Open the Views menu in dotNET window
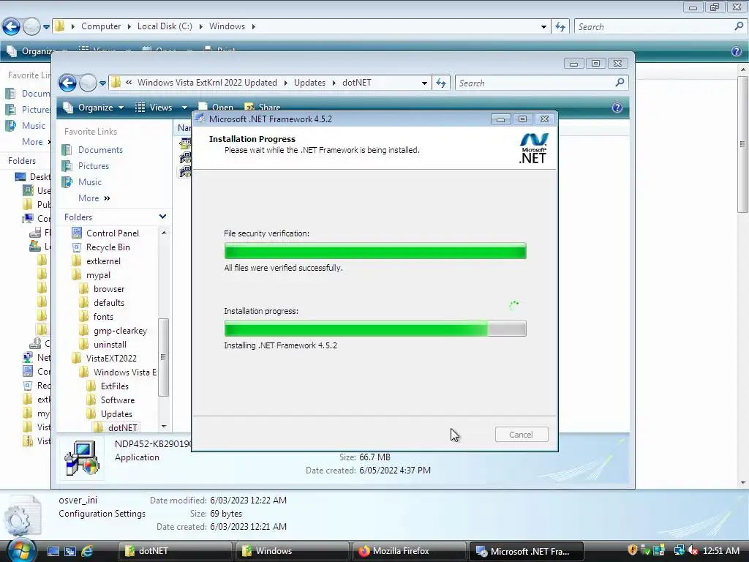Image resolution: width=749 pixels, height=562 pixels. coord(161,108)
